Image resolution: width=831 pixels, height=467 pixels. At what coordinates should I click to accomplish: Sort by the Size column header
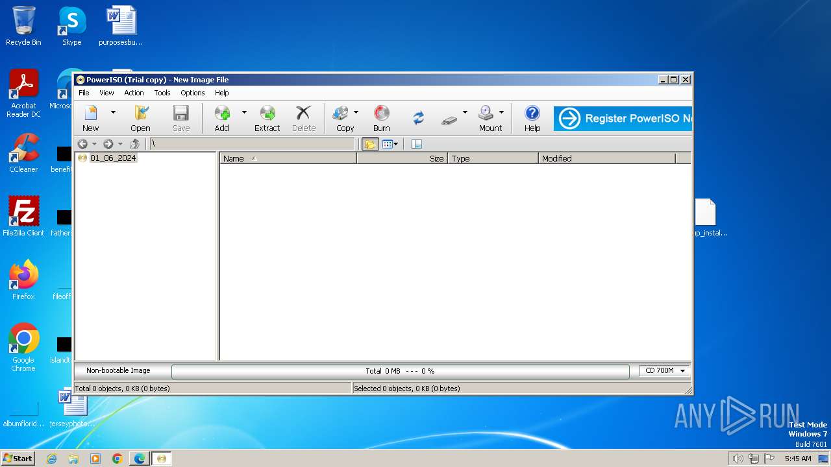point(402,158)
